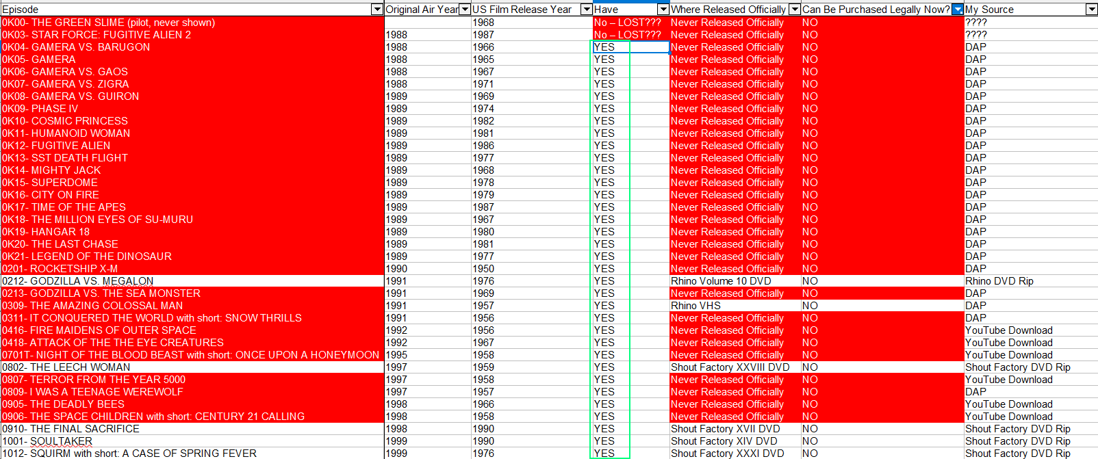Select cell 0K09- PHASE IV
Screen dimensions: 1098x459
(x=192, y=109)
